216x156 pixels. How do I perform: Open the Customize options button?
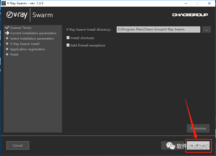point(198,128)
